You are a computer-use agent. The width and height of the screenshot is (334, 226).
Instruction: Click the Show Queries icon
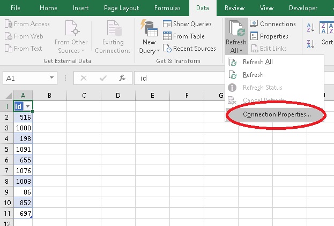tap(167, 24)
